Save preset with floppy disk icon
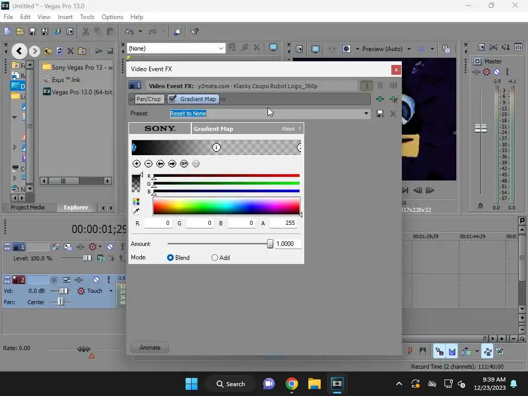The height and width of the screenshot is (396, 528). 380,113
